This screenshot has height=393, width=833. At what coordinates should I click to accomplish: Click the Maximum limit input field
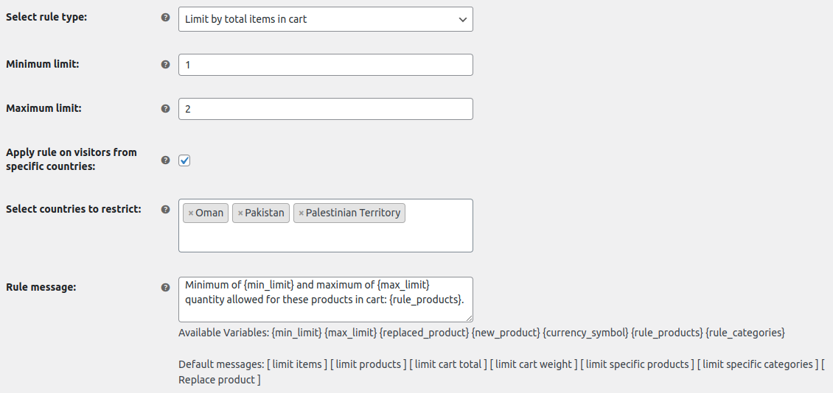325,109
